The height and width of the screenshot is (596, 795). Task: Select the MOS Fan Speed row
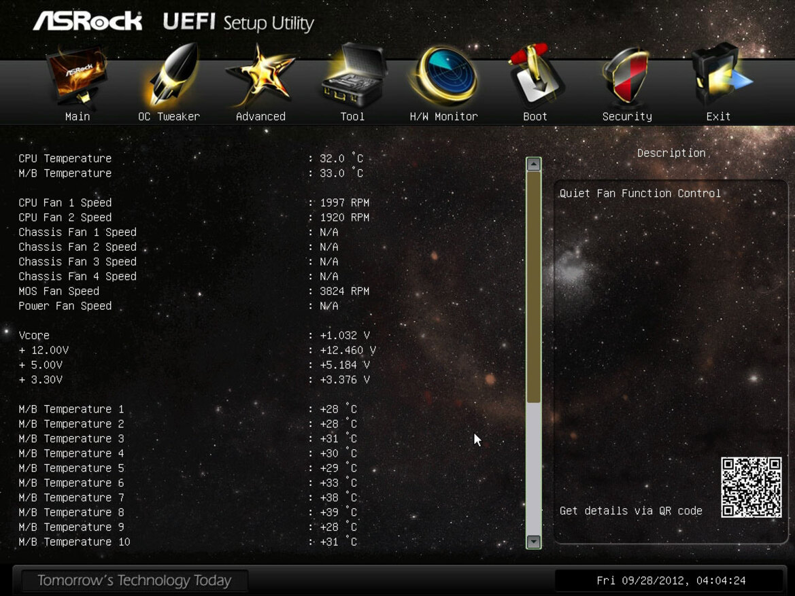pyautogui.click(x=194, y=292)
